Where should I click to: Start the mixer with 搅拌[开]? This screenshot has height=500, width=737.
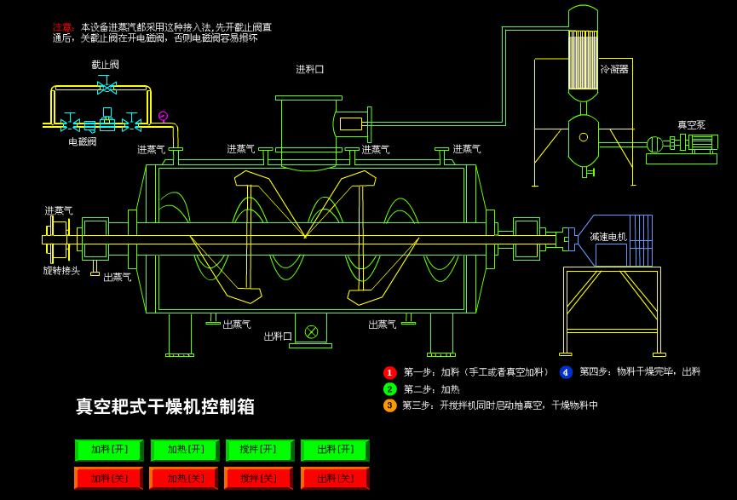click(x=260, y=450)
